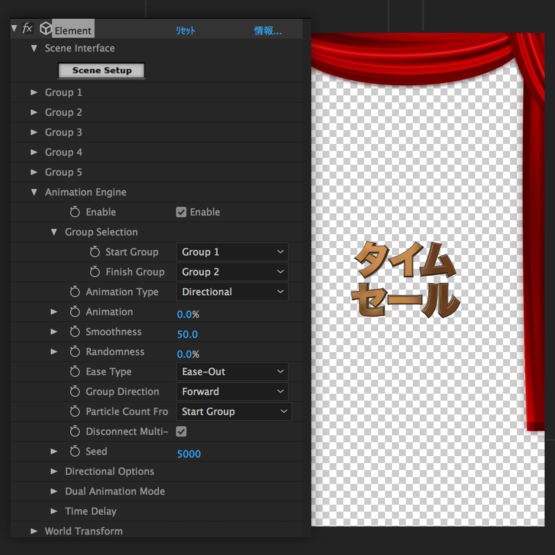Click the Smoothness value 50.0
Viewport: 555px width, 555px height.
coord(187,334)
